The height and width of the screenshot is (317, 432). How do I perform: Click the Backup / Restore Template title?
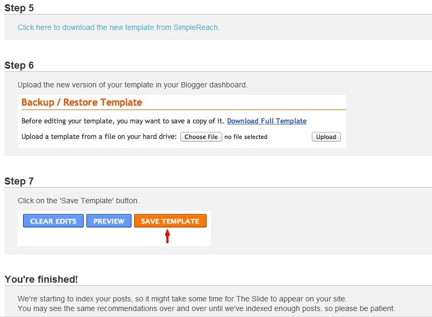pyautogui.click(x=82, y=102)
